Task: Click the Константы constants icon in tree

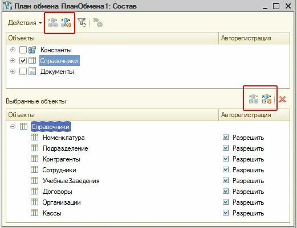Action: [x=32, y=50]
